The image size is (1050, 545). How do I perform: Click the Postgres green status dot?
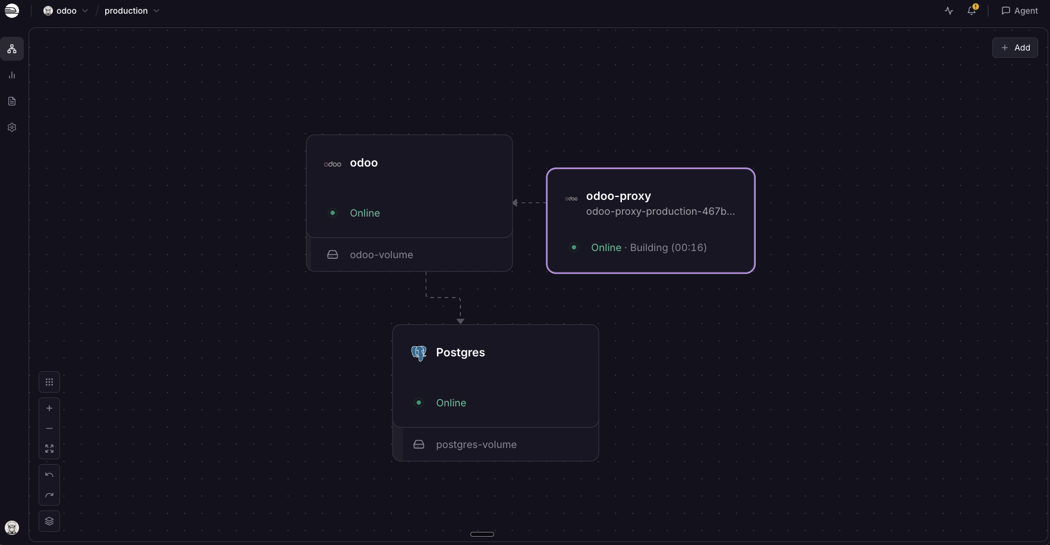click(x=419, y=403)
